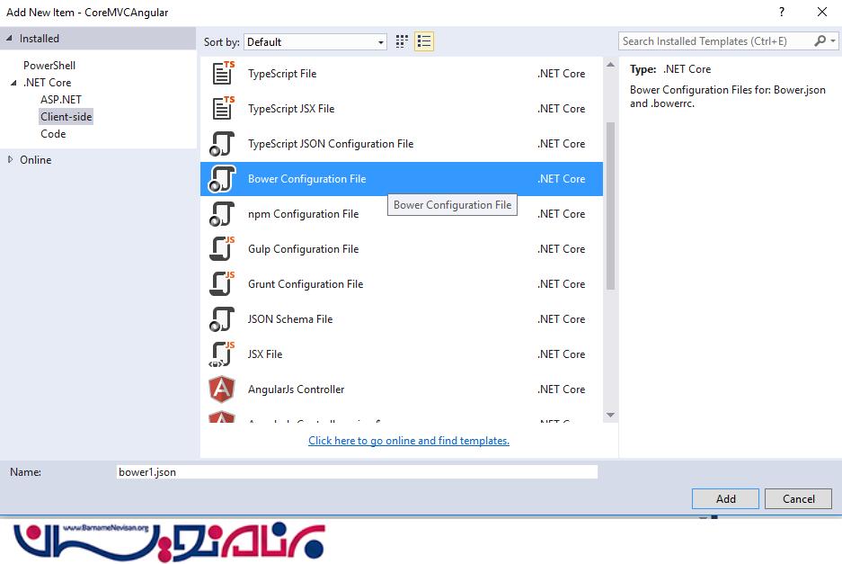842x564 pixels.
Task: Select the AngularJs Controller icon
Action: point(222,389)
